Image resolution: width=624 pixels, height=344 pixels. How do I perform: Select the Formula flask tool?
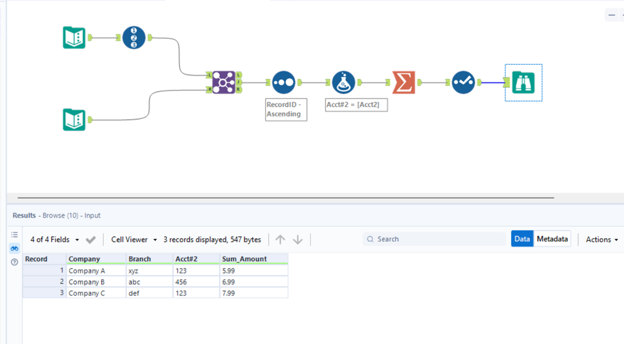pyautogui.click(x=344, y=83)
